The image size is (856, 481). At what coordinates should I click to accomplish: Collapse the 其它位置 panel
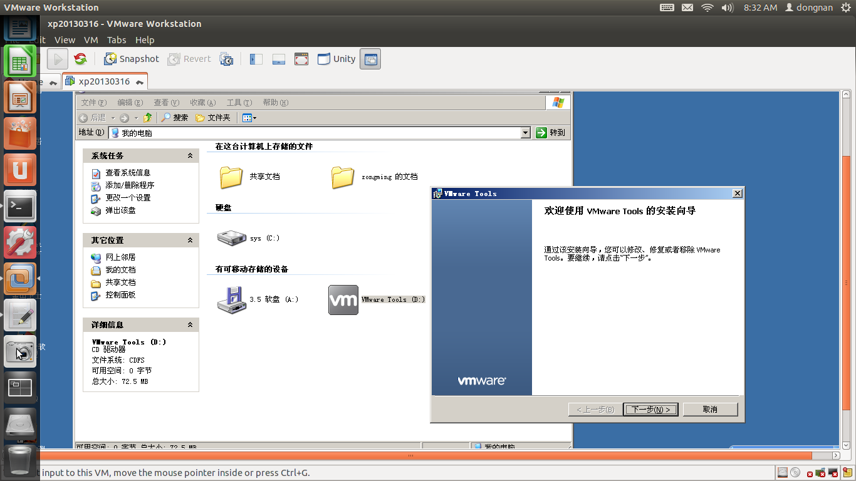pos(190,240)
